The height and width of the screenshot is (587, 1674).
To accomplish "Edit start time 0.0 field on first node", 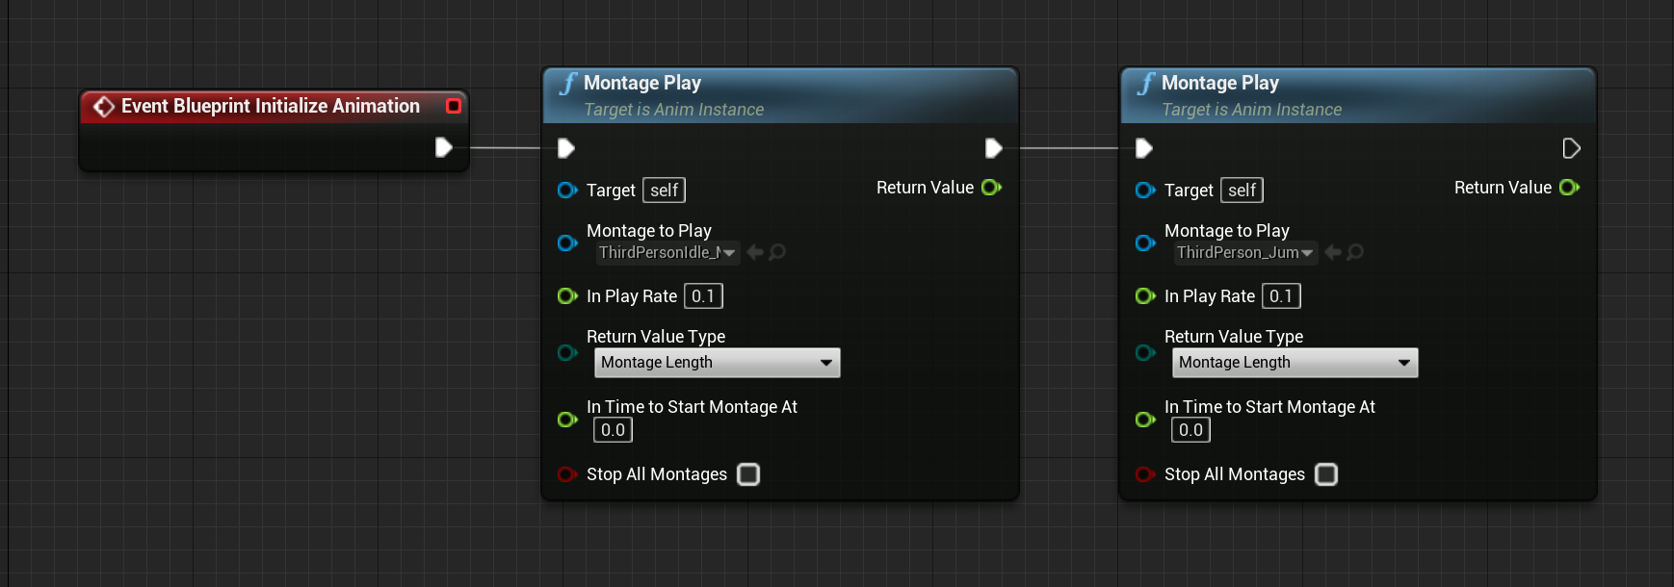I will (613, 430).
